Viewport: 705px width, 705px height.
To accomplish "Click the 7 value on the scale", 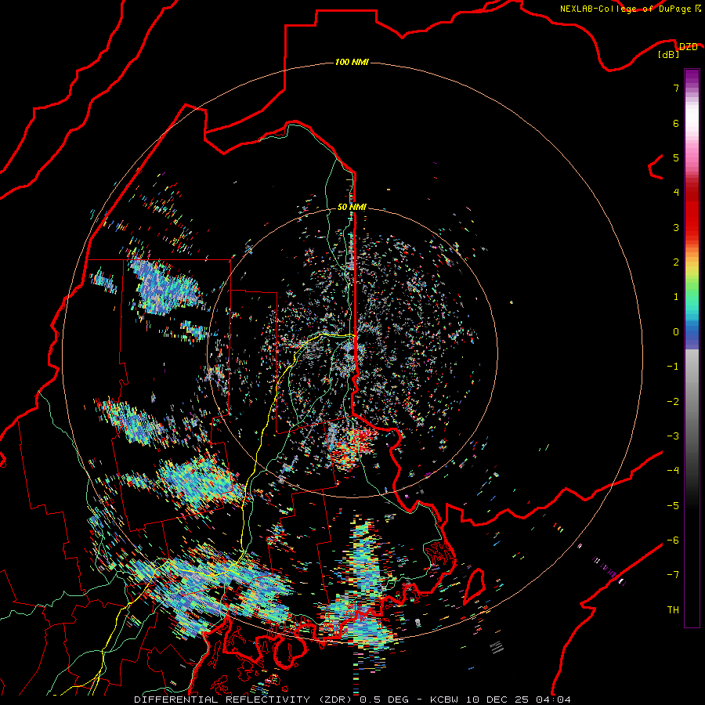I will [x=676, y=88].
